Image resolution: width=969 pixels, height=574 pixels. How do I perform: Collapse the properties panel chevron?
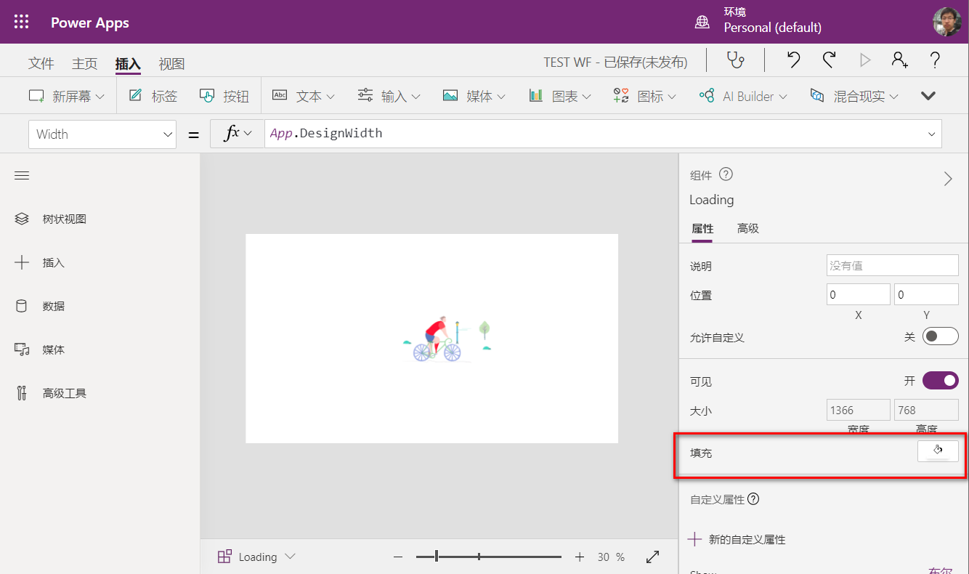click(947, 179)
